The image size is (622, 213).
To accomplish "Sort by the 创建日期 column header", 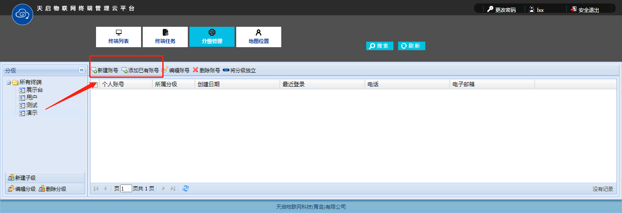I will [x=237, y=84].
